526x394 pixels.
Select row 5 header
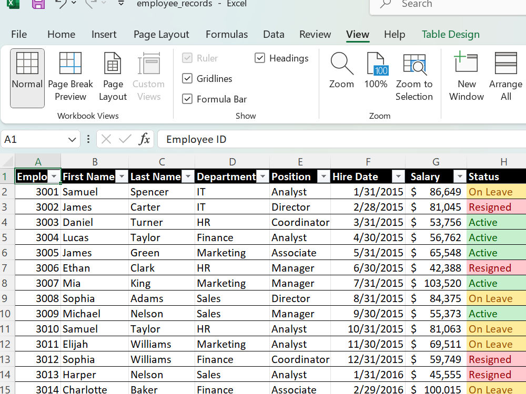(x=7, y=237)
